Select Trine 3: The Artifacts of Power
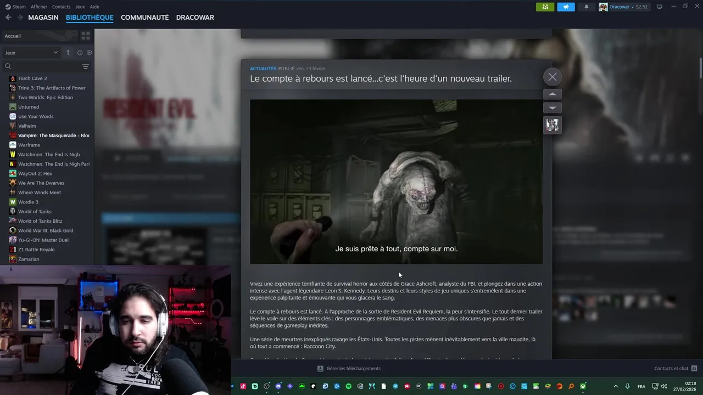Viewport: 703px width, 395px height. click(x=47, y=88)
